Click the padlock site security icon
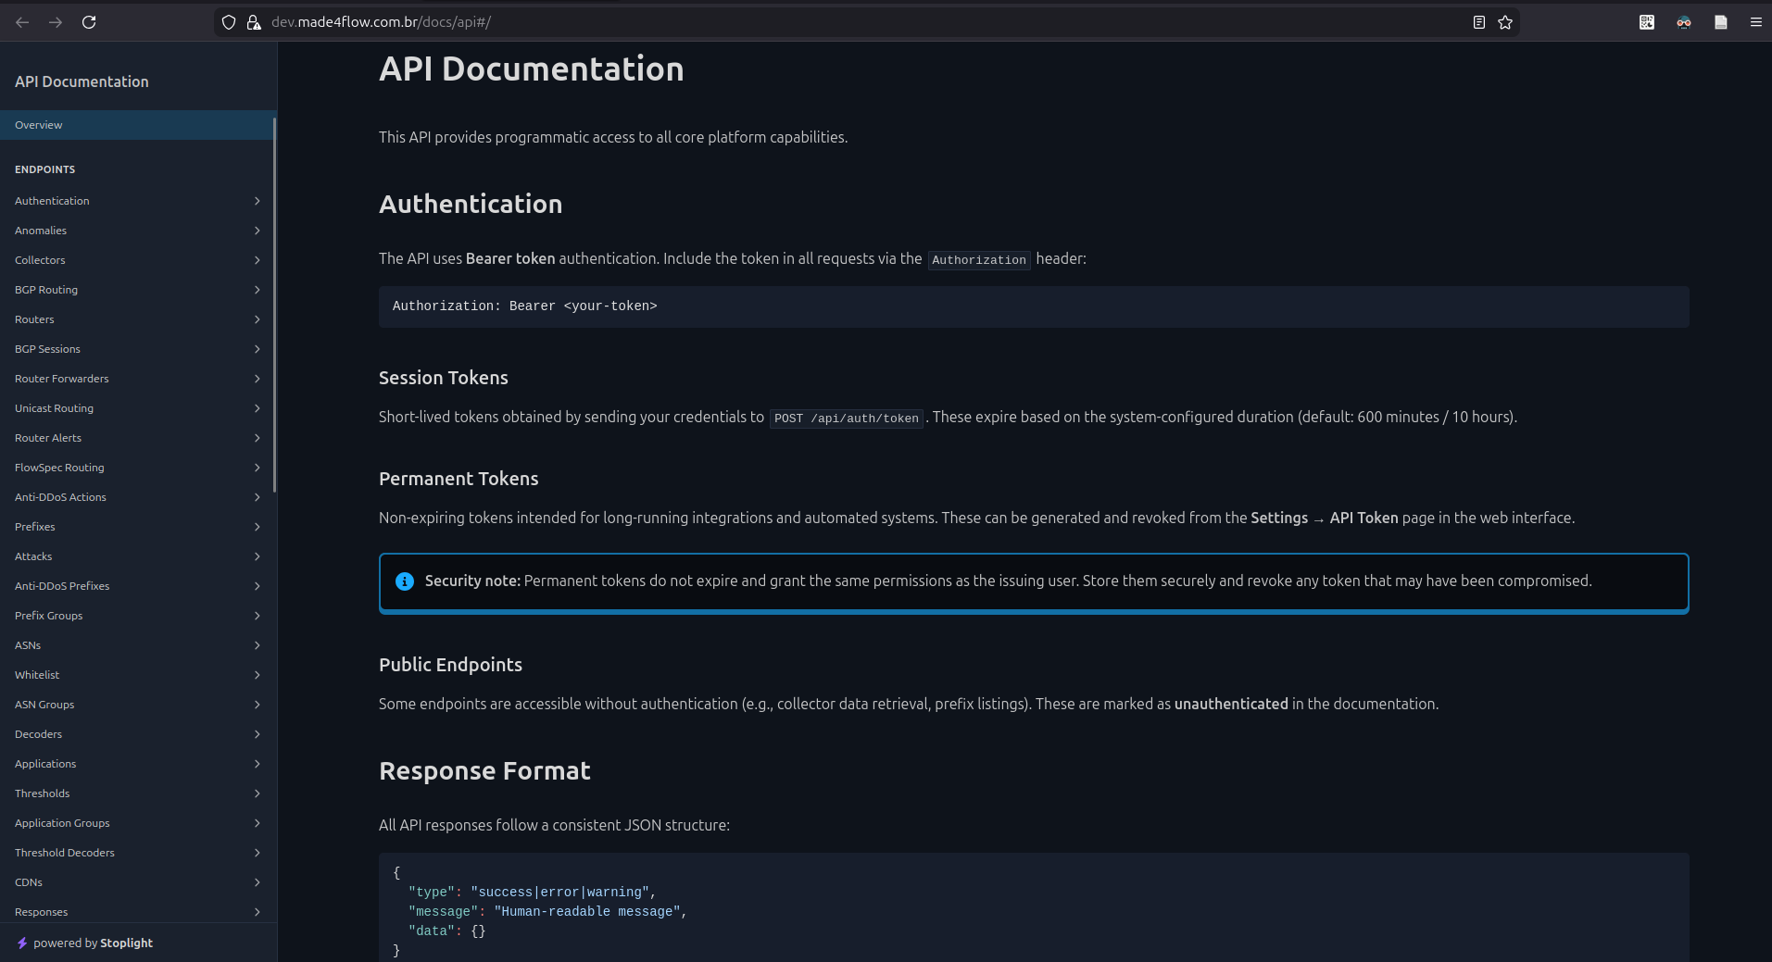Viewport: 1772px width, 962px height. (x=253, y=22)
